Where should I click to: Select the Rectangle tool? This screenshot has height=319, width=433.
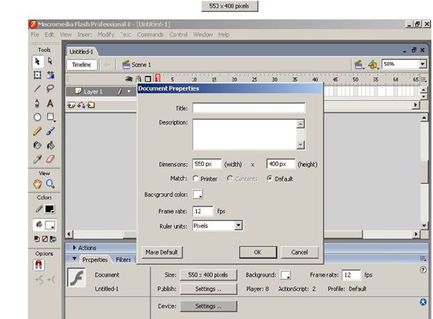(x=51, y=117)
